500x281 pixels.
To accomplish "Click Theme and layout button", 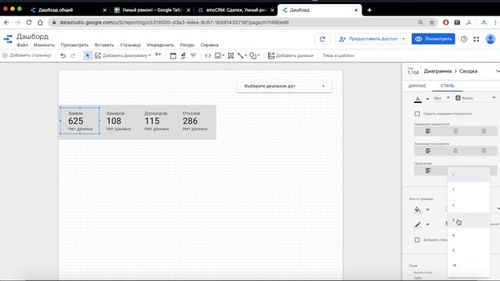I will point(338,55).
